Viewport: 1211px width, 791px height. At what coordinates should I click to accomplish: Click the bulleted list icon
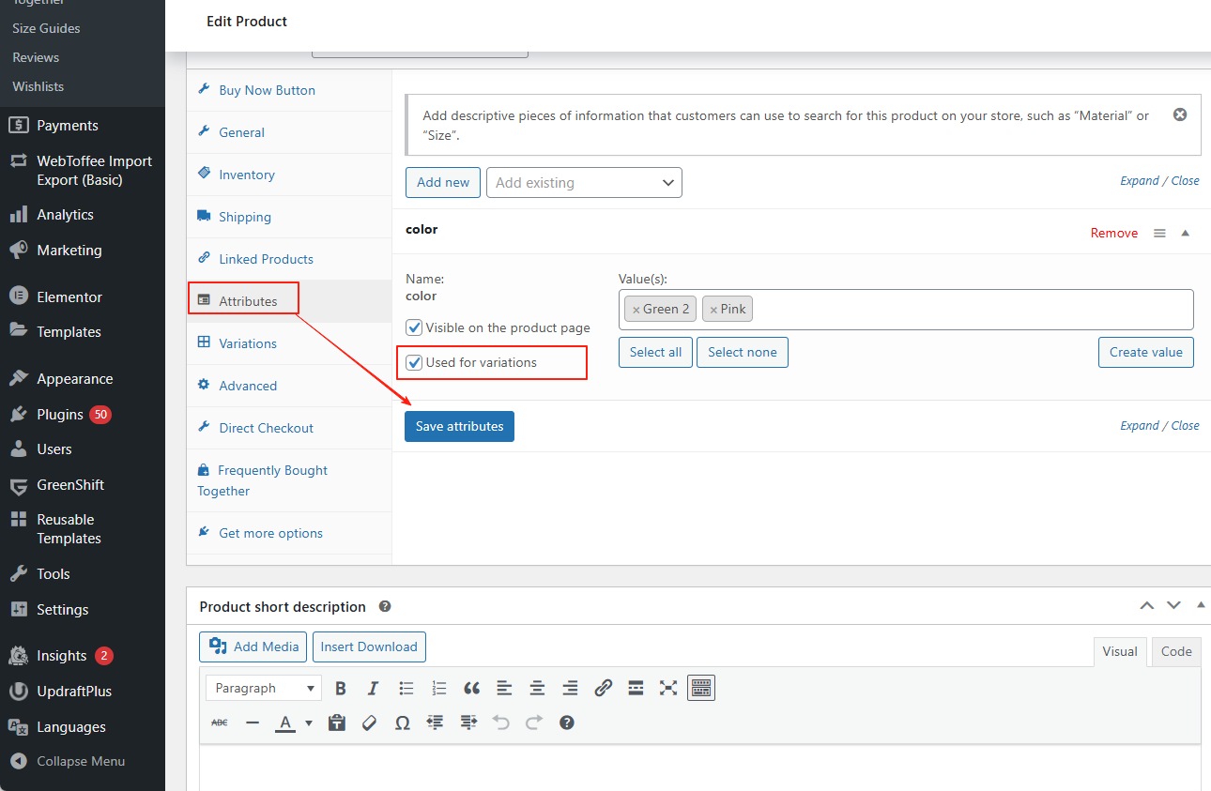coord(406,689)
